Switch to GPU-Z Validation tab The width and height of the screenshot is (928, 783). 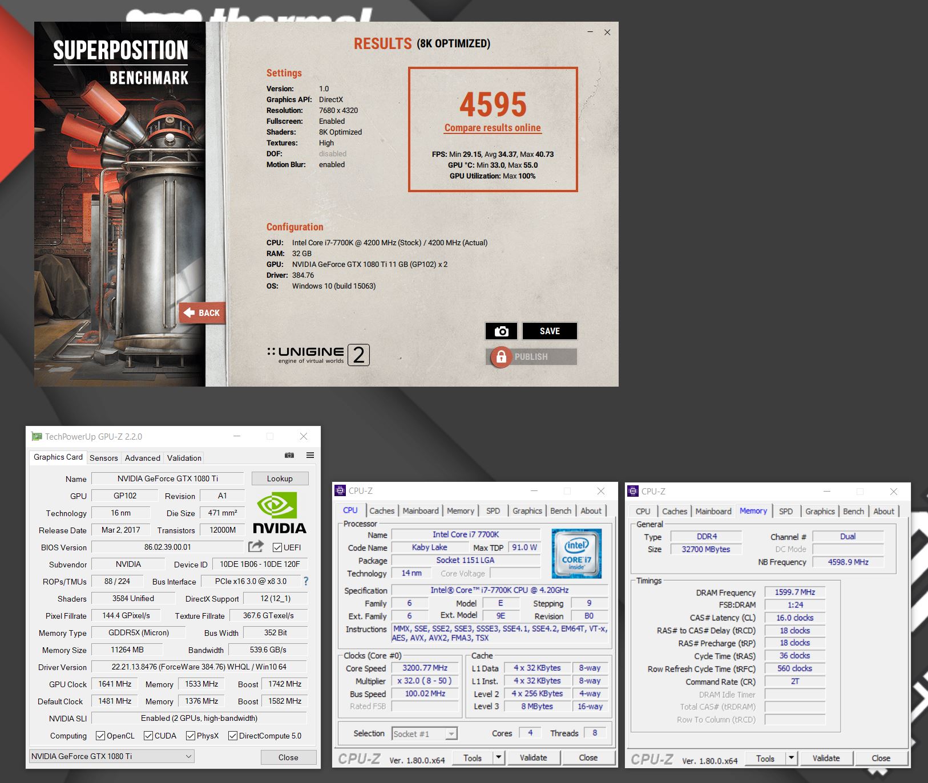click(x=184, y=458)
